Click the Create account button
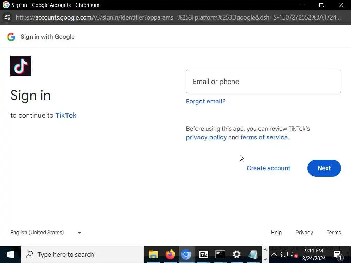Screen dimensions: 351x263 [268, 168]
